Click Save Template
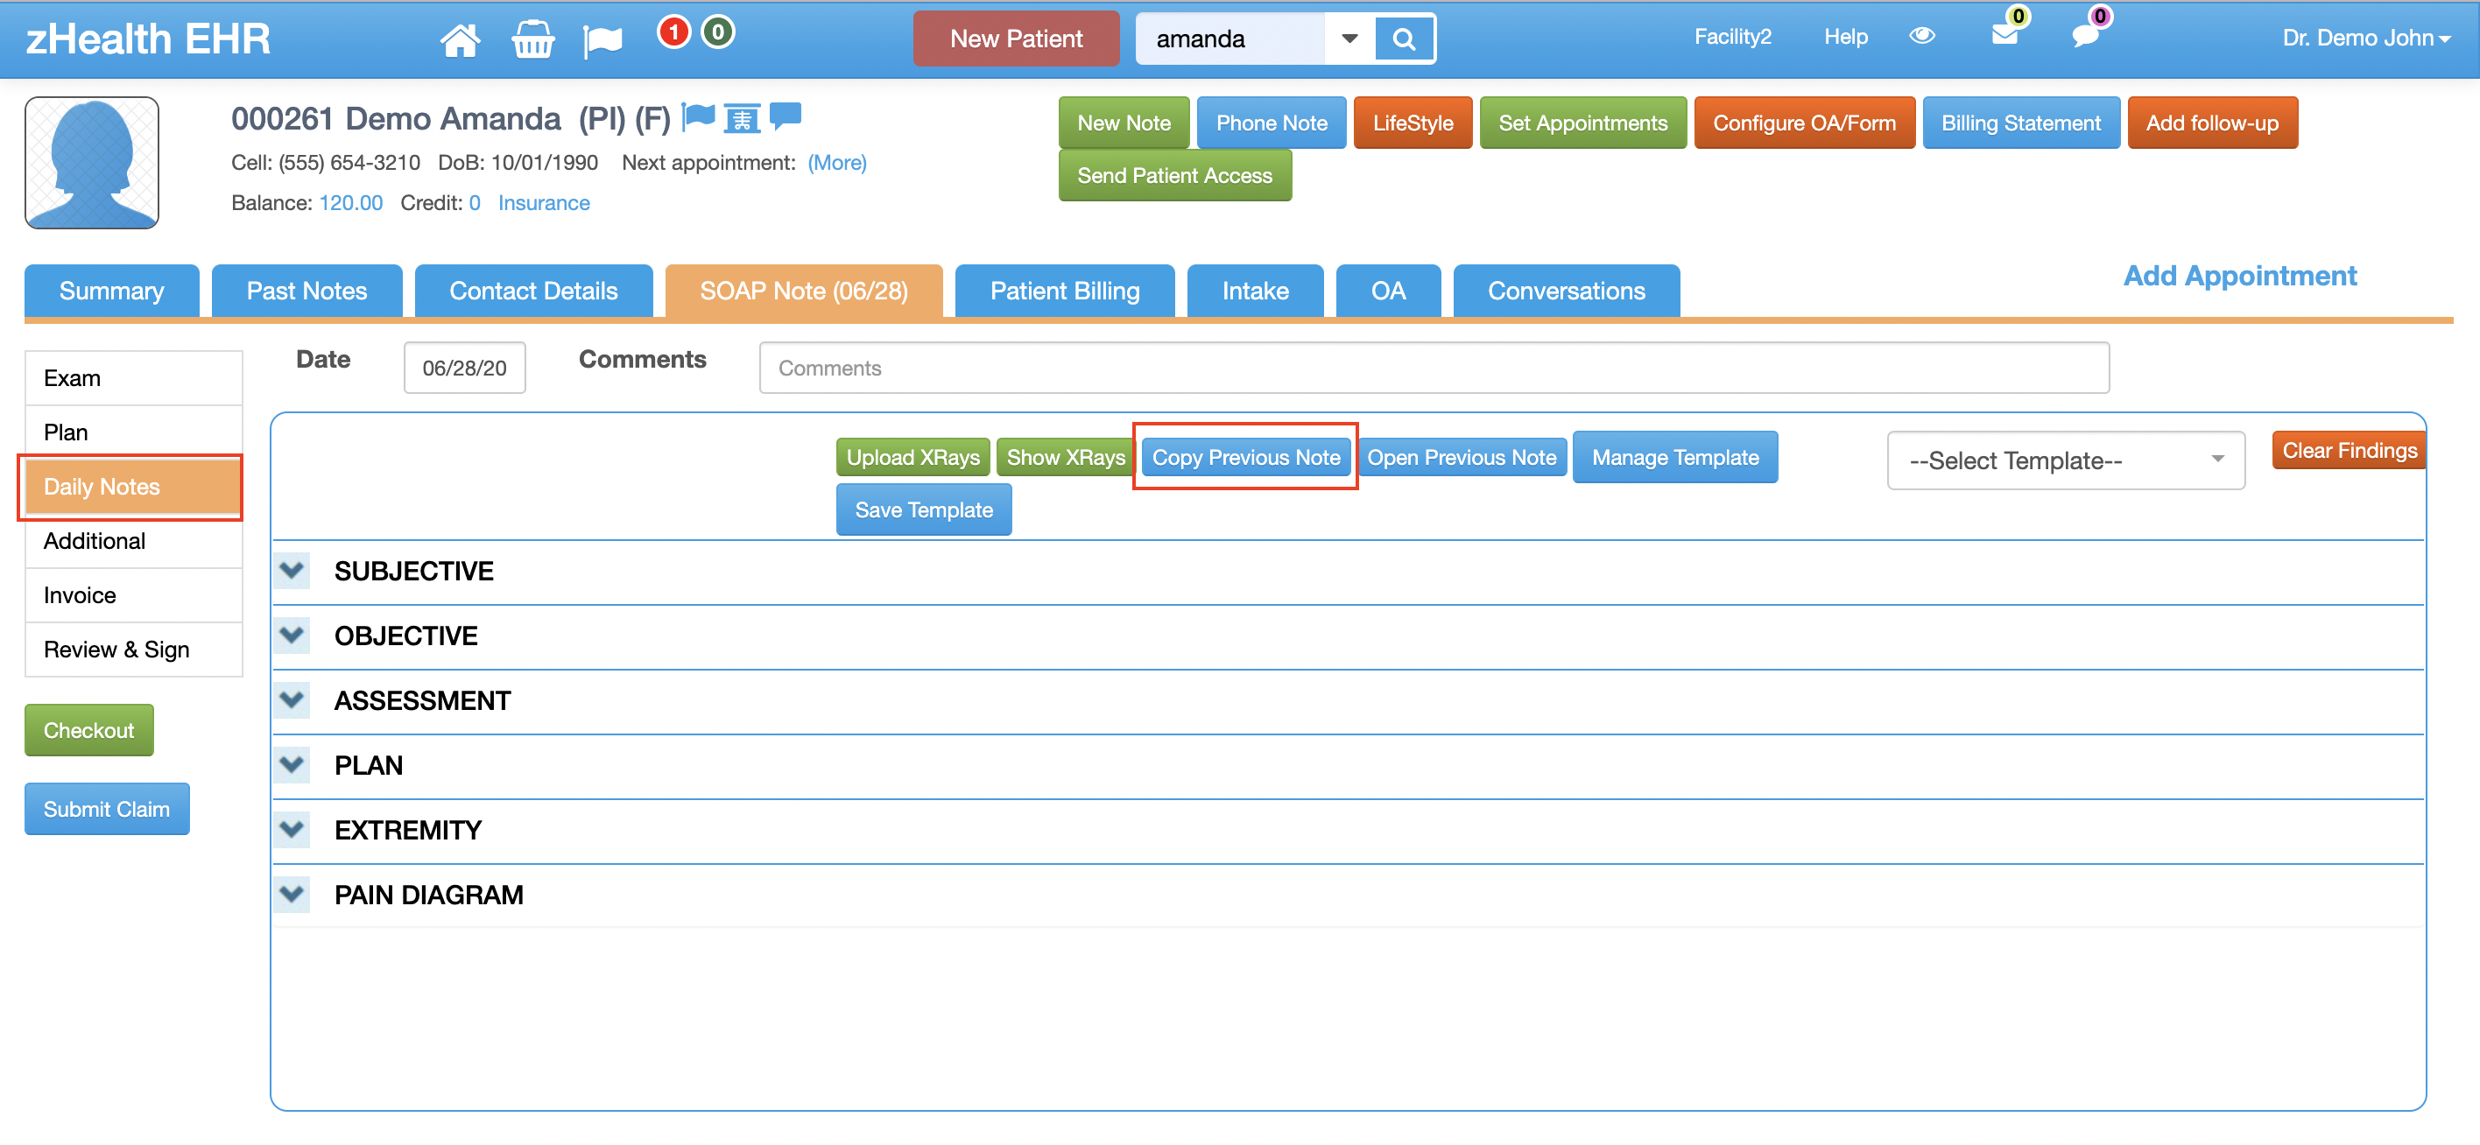Screen dimensions: 2480x1145 point(923,510)
